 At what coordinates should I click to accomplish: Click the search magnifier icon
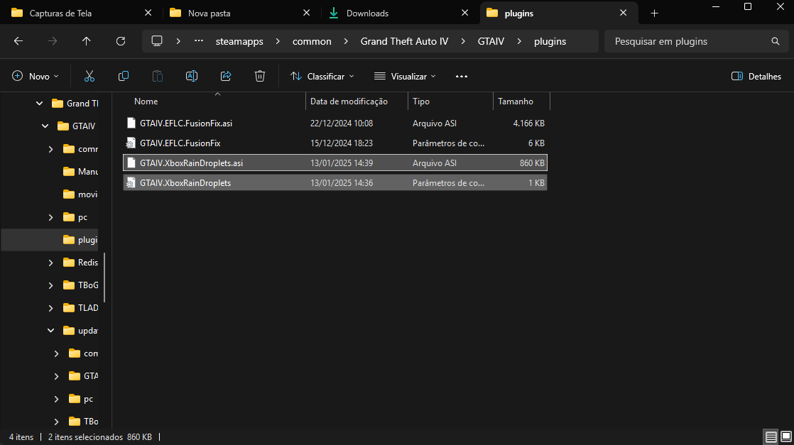click(776, 41)
